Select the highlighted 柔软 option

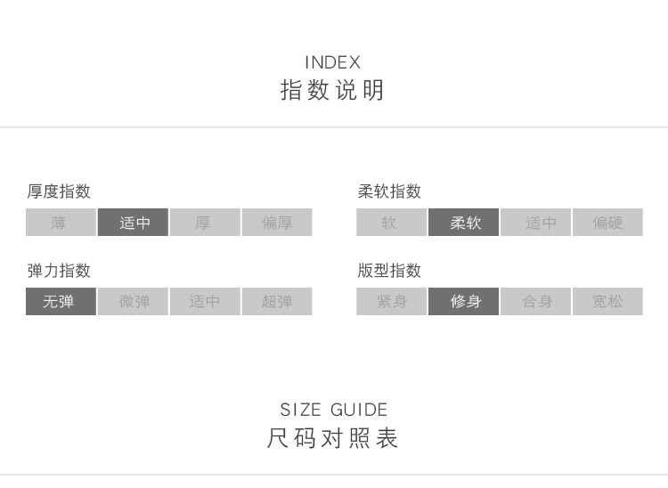coord(463,223)
